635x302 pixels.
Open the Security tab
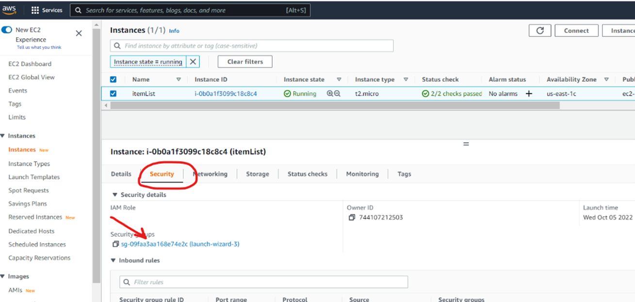tap(162, 174)
